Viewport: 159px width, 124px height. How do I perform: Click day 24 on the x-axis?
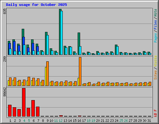pyautogui.click(x=116, y=121)
